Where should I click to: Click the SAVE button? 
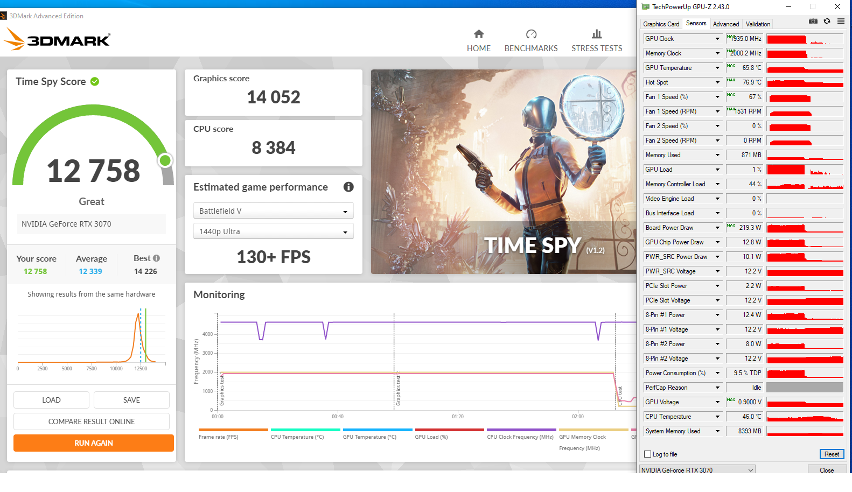click(131, 400)
